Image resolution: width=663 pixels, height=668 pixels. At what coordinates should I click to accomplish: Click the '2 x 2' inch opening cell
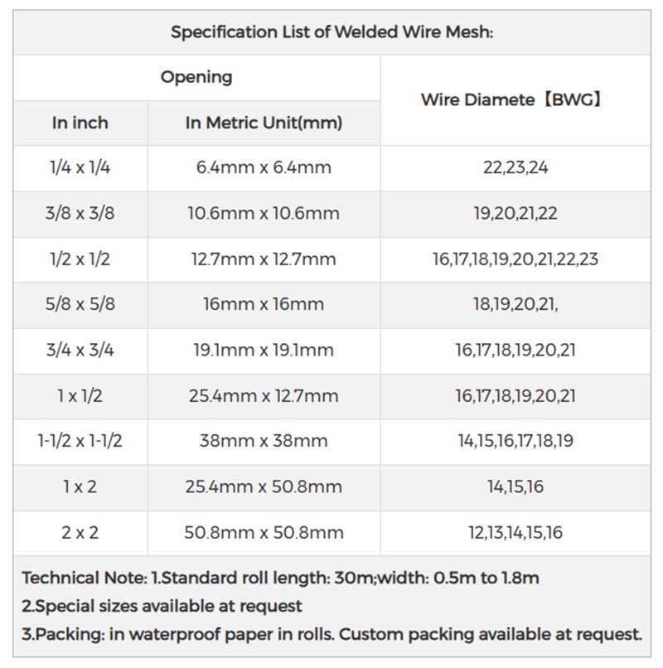[80, 532]
